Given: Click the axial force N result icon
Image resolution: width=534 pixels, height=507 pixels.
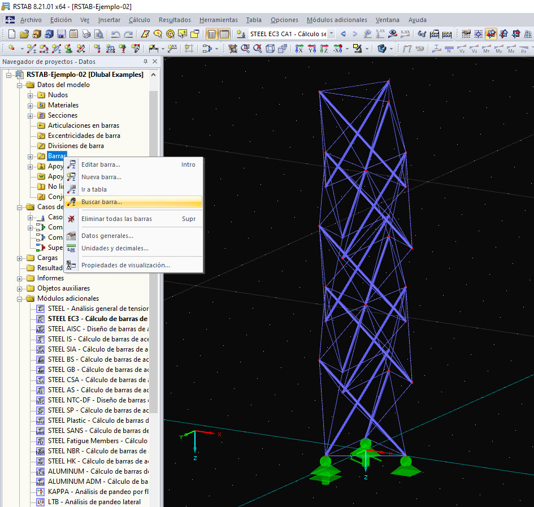Looking at the screenshot, I should (449, 49).
